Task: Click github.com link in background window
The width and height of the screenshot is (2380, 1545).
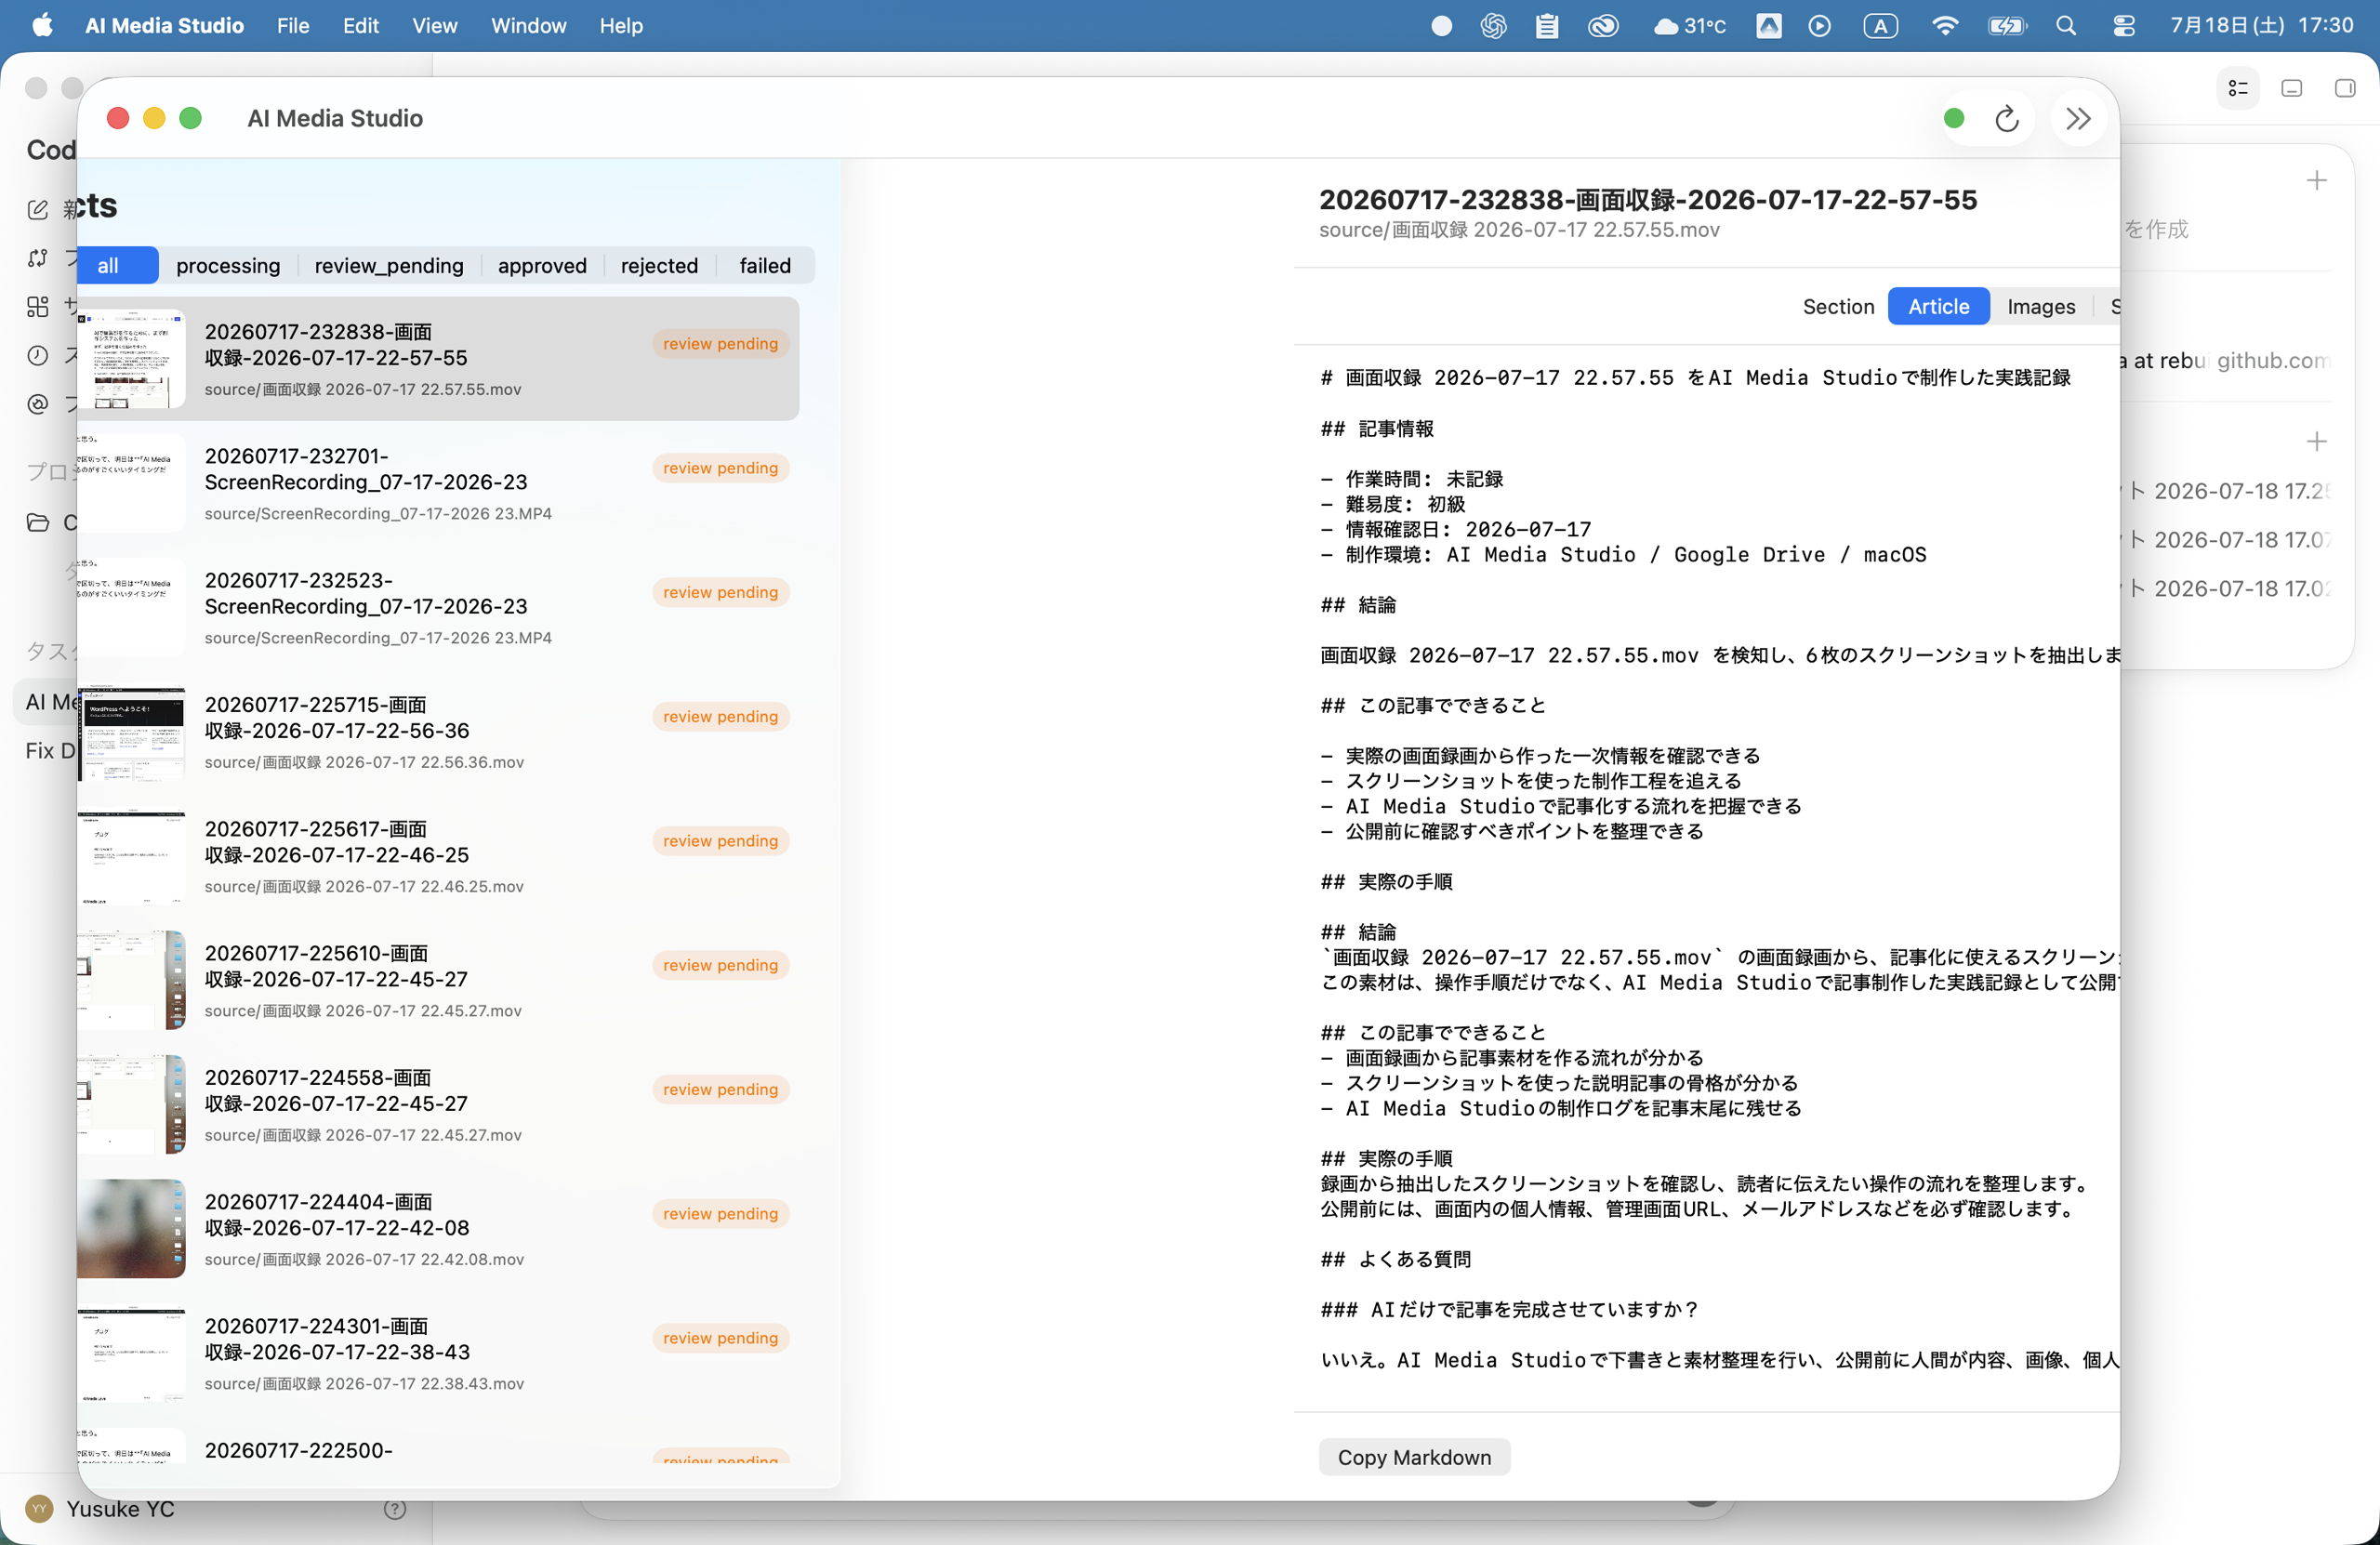Action: click(x=2273, y=361)
